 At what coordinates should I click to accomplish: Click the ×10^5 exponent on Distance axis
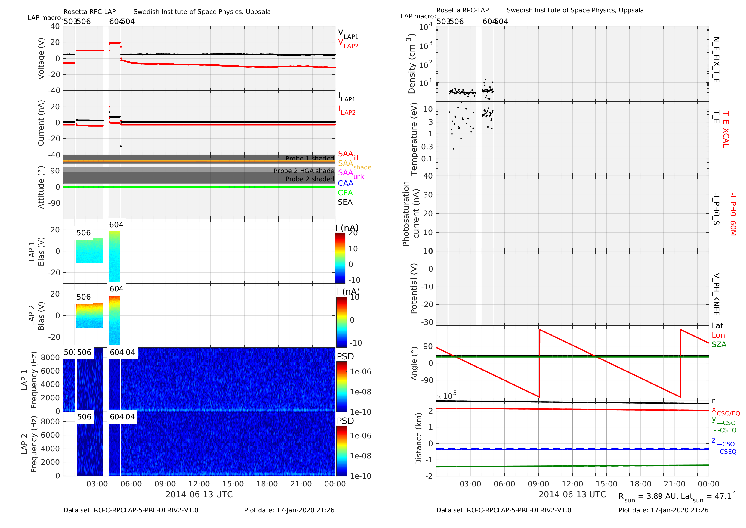tap(447, 395)
